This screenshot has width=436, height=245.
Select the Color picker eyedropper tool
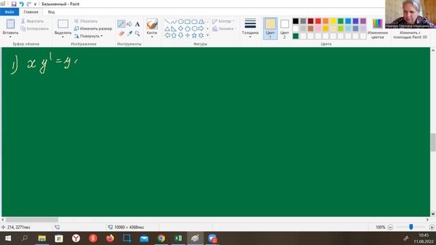[129, 33]
